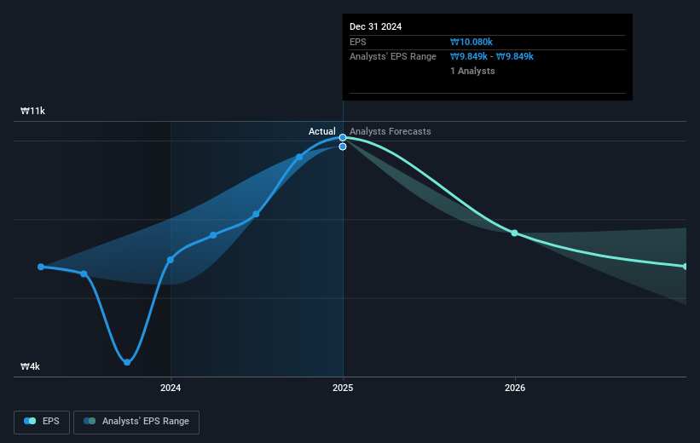700x443 pixels.
Task: Toggle the EPS legend series
Action: point(42,422)
